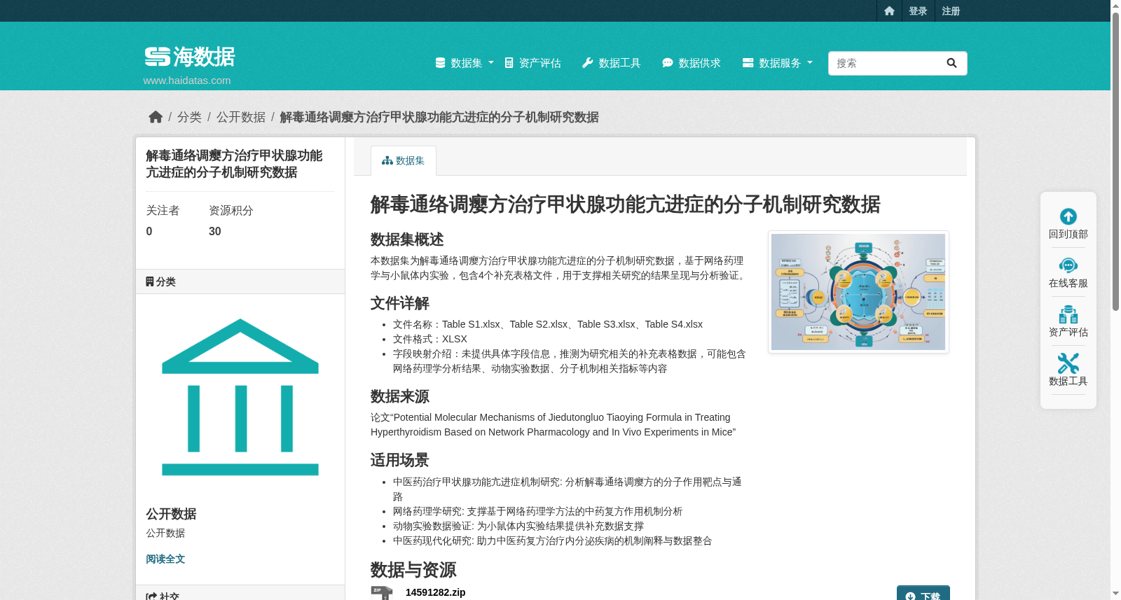Open the floating 资产评估 icon
This screenshot has height=600, width=1121.
point(1068,314)
